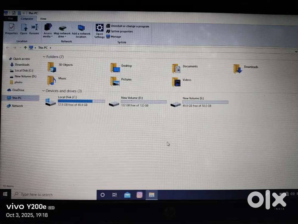Select the New Volume (E:) drive
The image size is (298, 224).
click(176, 104)
